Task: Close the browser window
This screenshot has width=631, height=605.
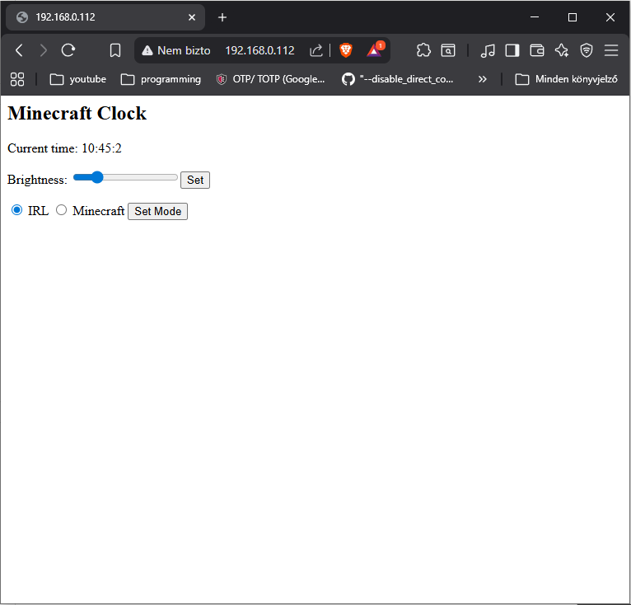Action: pyautogui.click(x=610, y=17)
